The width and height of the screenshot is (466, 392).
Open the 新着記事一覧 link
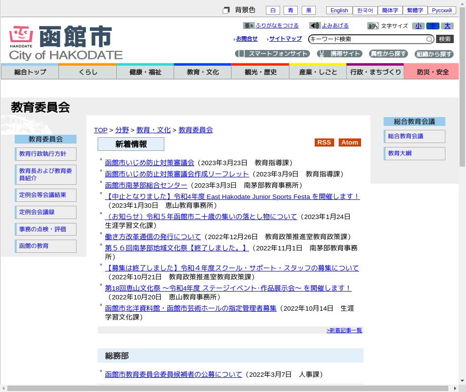tap(344, 331)
